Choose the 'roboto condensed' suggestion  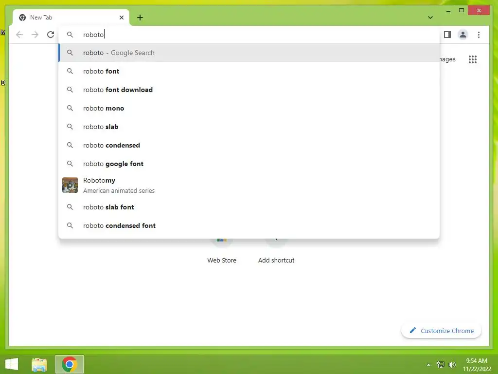point(249,145)
